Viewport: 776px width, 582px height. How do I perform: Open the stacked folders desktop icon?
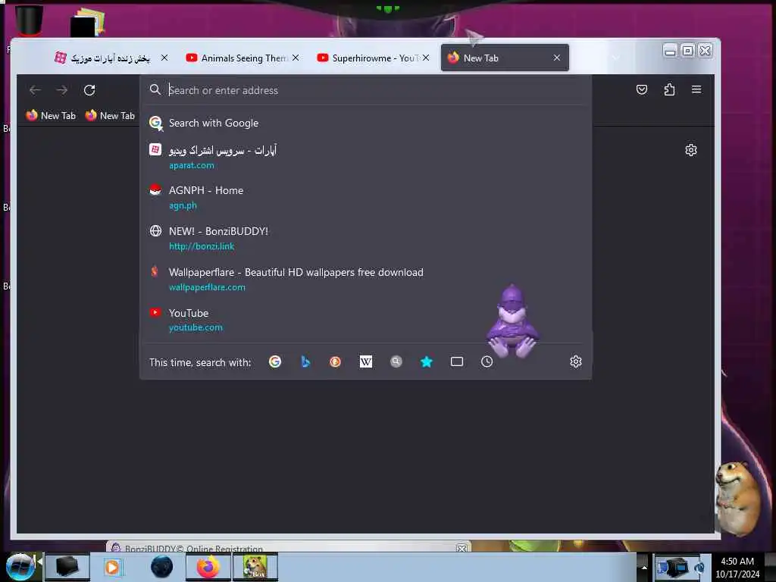point(88,22)
